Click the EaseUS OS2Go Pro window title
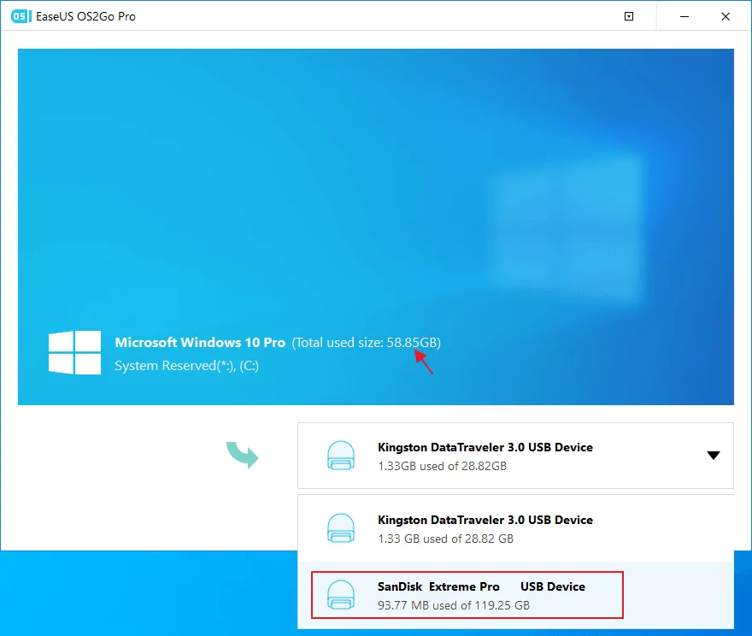752x636 pixels. [85, 16]
